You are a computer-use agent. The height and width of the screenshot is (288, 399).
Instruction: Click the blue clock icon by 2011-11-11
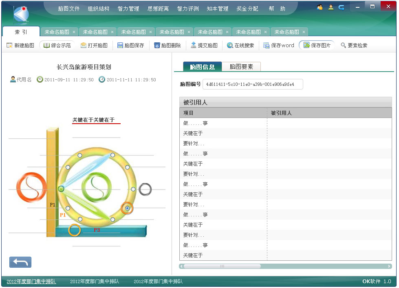(x=102, y=79)
